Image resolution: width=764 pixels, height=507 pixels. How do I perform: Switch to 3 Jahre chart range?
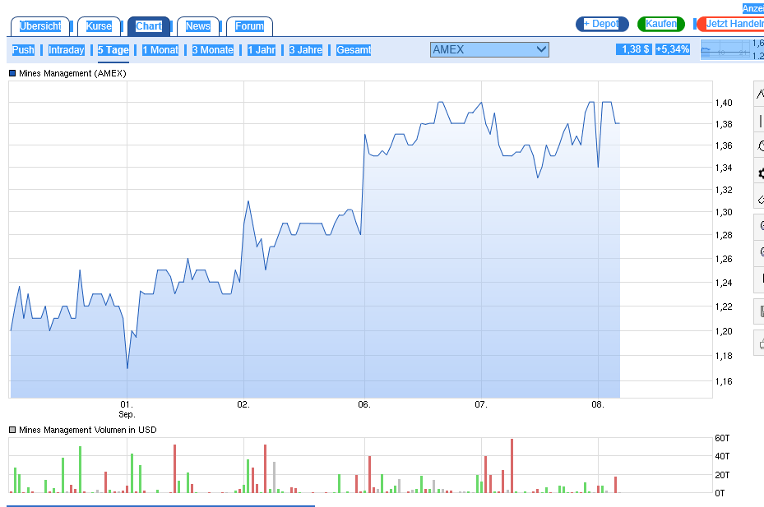[305, 49]
